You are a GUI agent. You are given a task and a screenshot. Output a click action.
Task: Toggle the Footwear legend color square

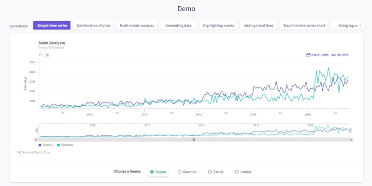coord(58,145)
